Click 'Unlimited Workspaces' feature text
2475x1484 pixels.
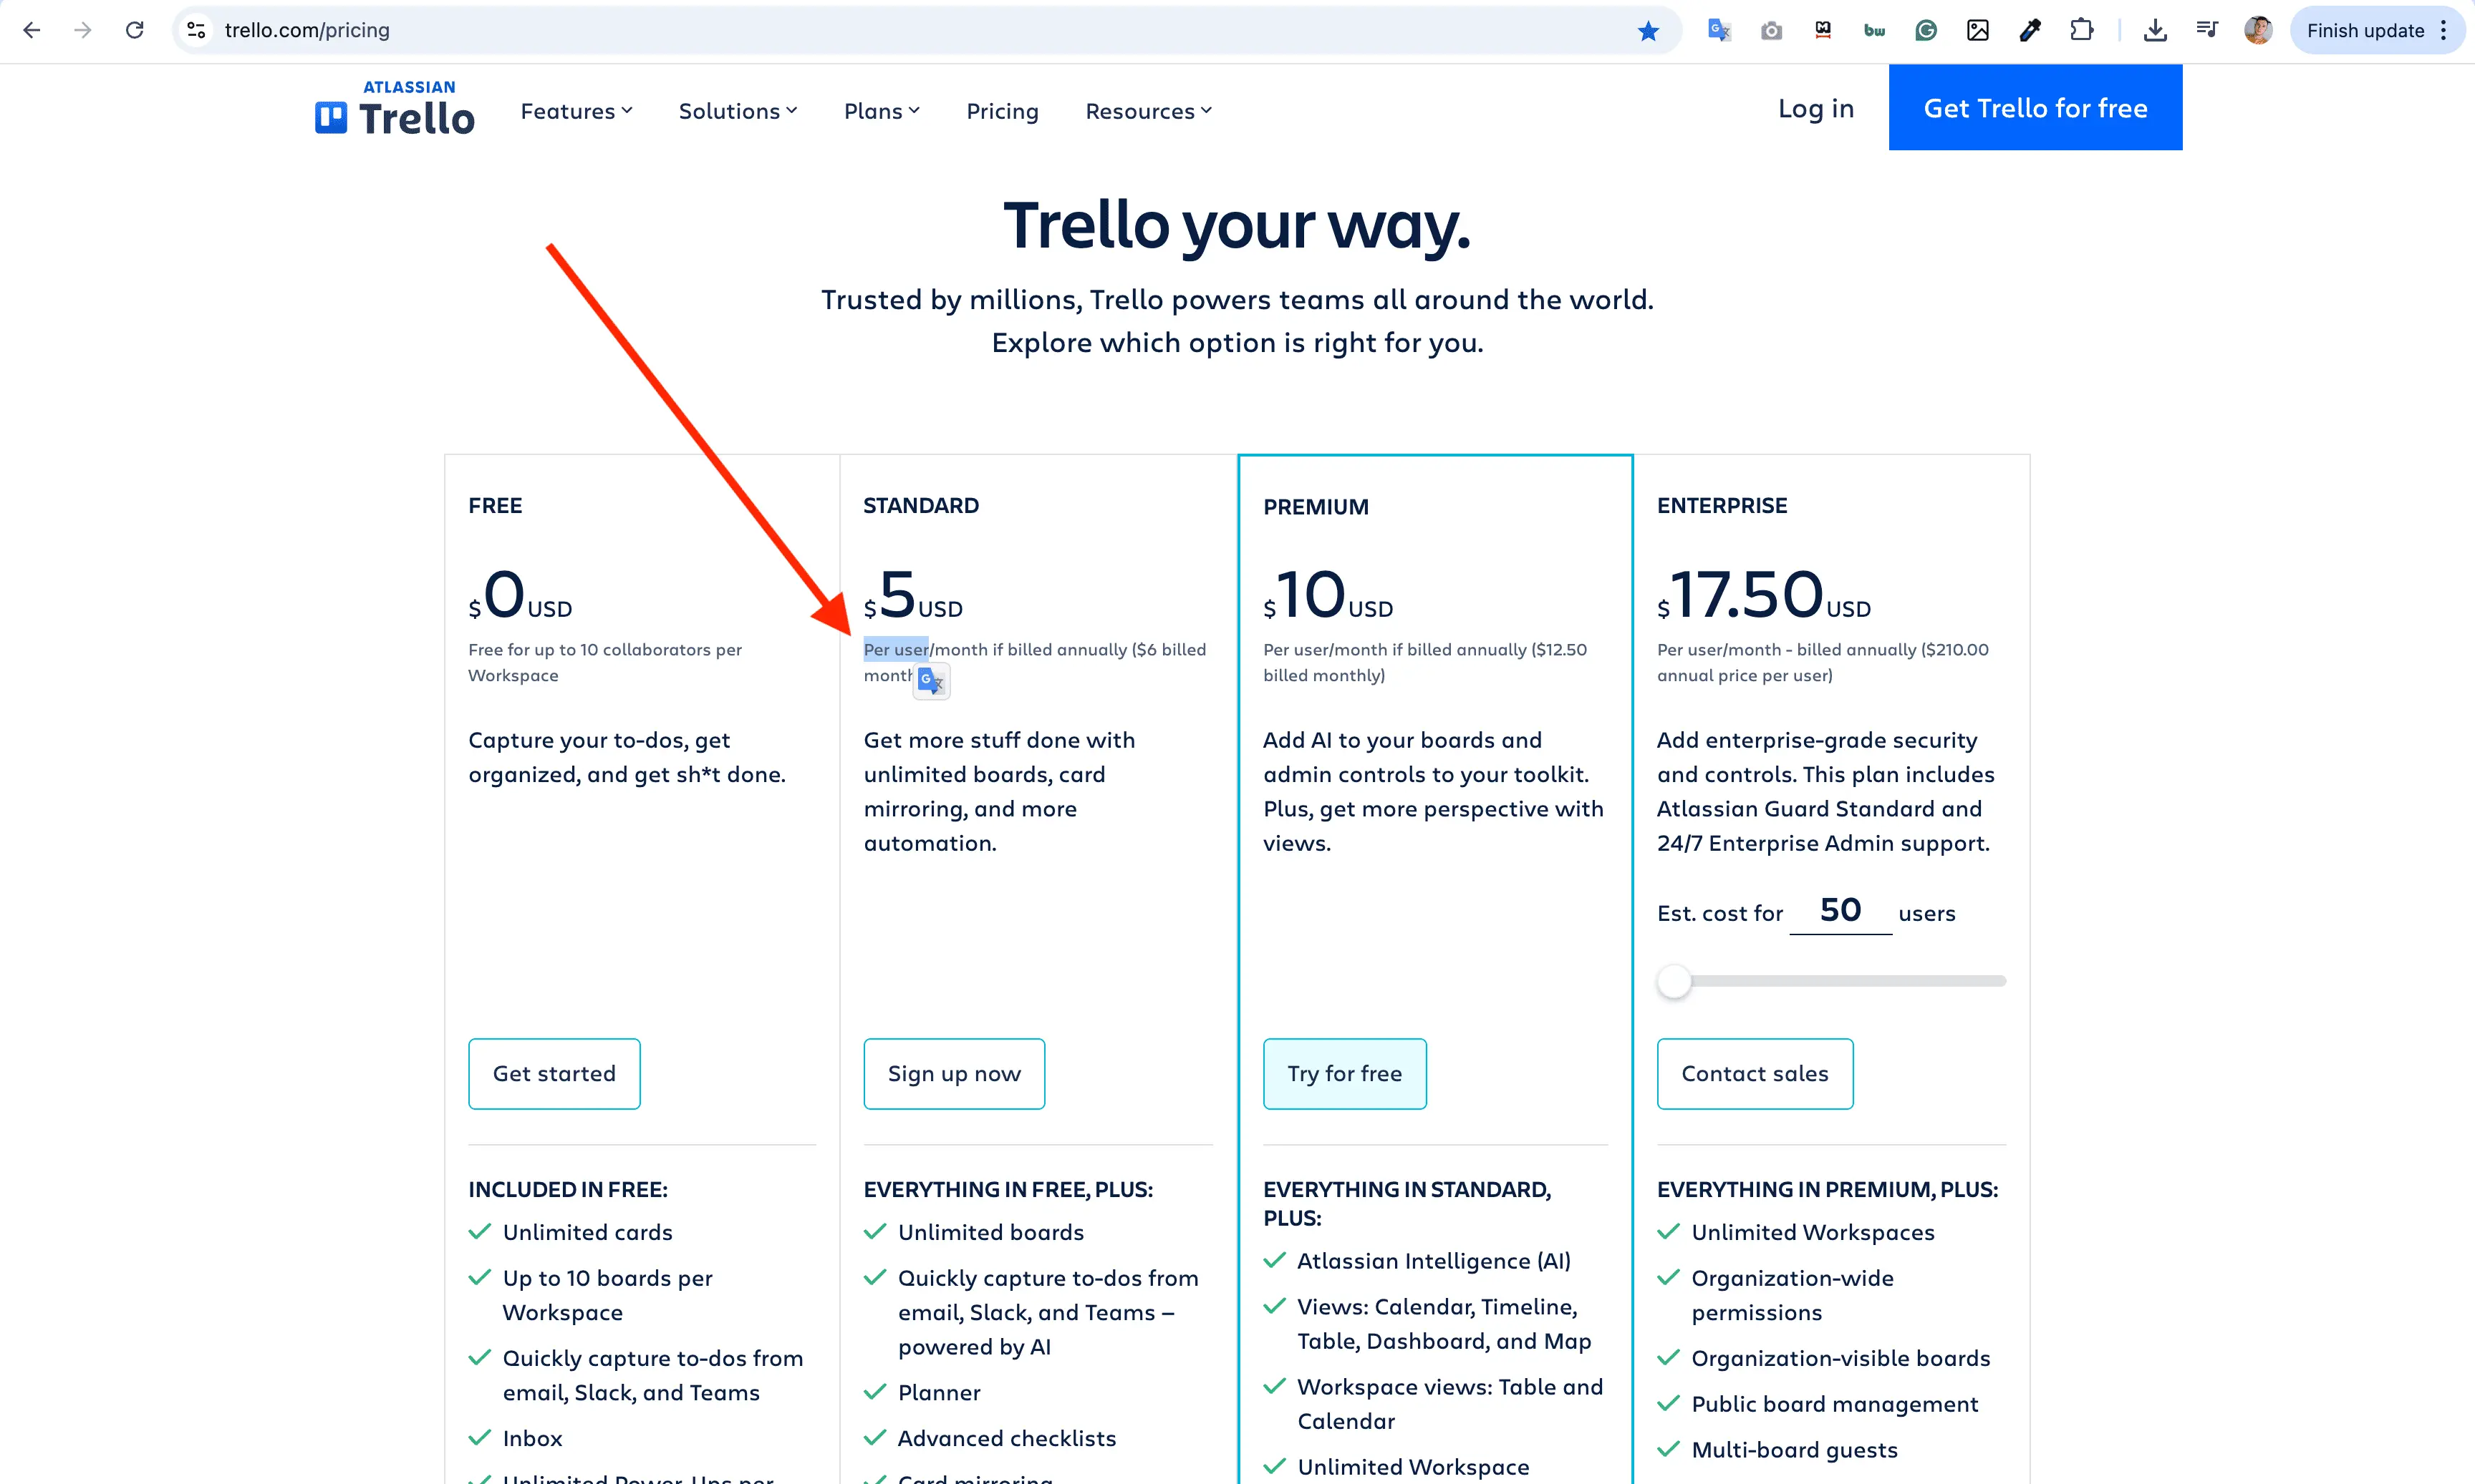(1813, 1232)
